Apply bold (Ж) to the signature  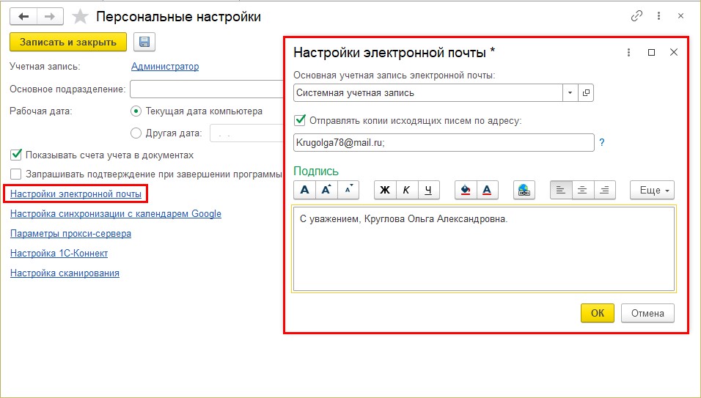click(x=384, y=190)
